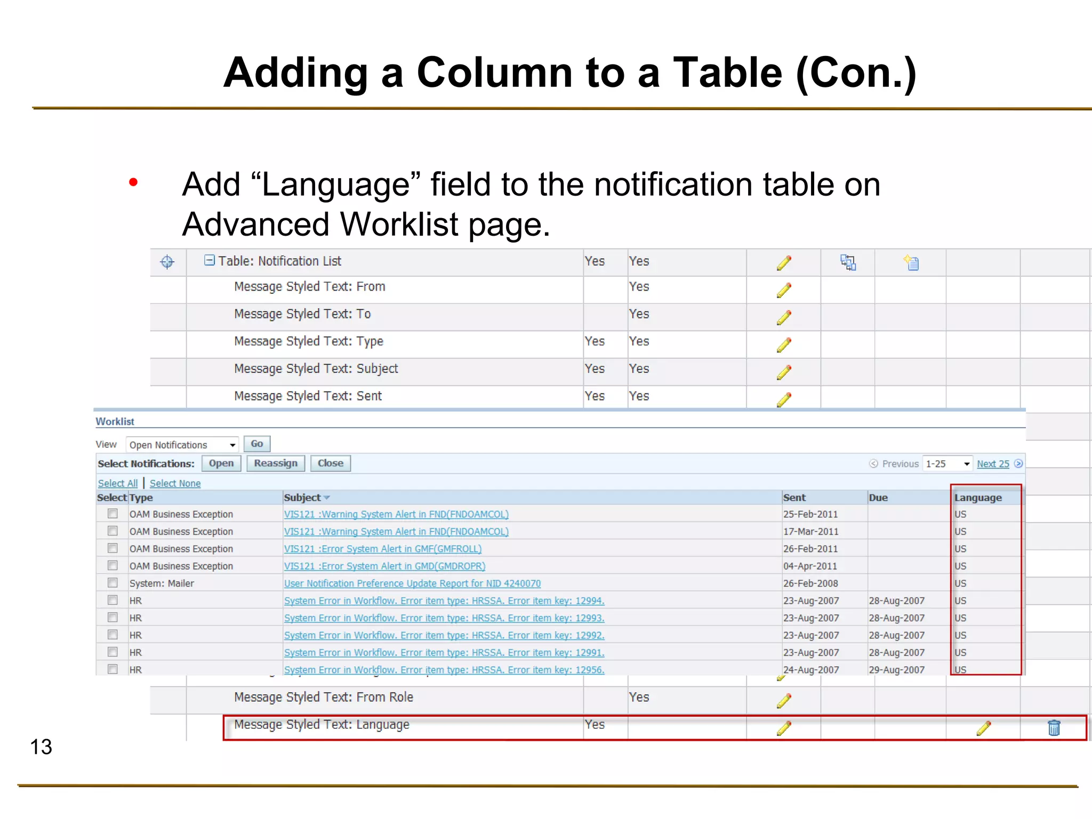1092x819 pixels.
Task: Edit Message Styled Text: Type with pencil icon
Action: click(x=784, y=345)
